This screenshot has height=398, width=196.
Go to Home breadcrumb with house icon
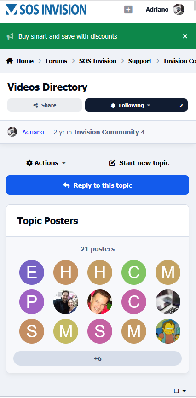pos(20,61)
